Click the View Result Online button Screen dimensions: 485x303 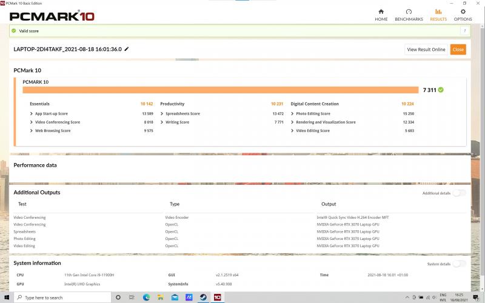pos(426,50)
